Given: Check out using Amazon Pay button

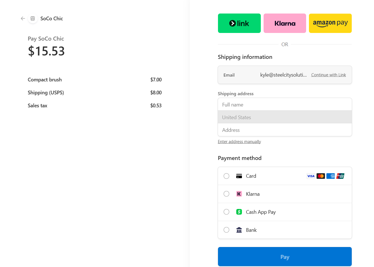Looking at the screenshot, I should pyautogui.click(x=330, y=23).
